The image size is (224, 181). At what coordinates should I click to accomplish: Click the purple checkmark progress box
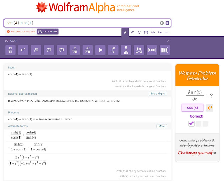(x=191, y=123)
